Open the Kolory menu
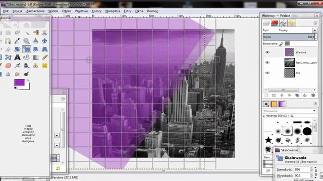The width and height of the screenshot is (323, 181). click(x=96, y=11)
